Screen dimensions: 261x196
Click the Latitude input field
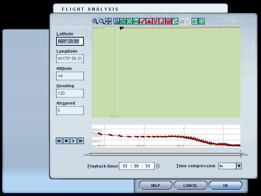(70, 41)
